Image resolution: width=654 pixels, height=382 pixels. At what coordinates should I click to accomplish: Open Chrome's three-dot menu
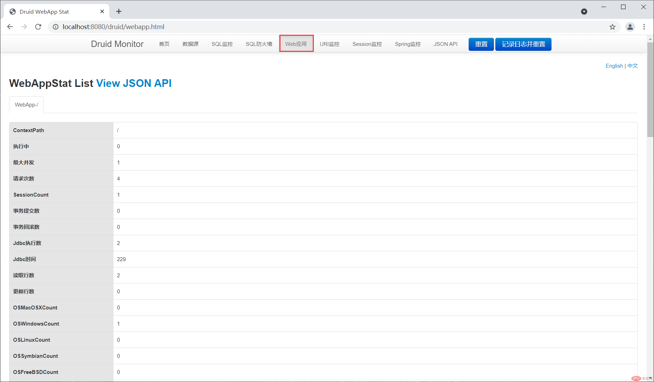[644, 27]
